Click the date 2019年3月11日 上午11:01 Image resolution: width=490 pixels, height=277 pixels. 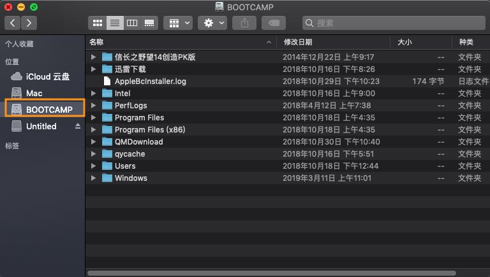click(x=327, y=178)
